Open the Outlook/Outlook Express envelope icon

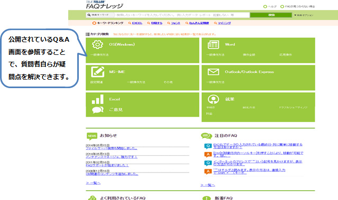(213, 72)
